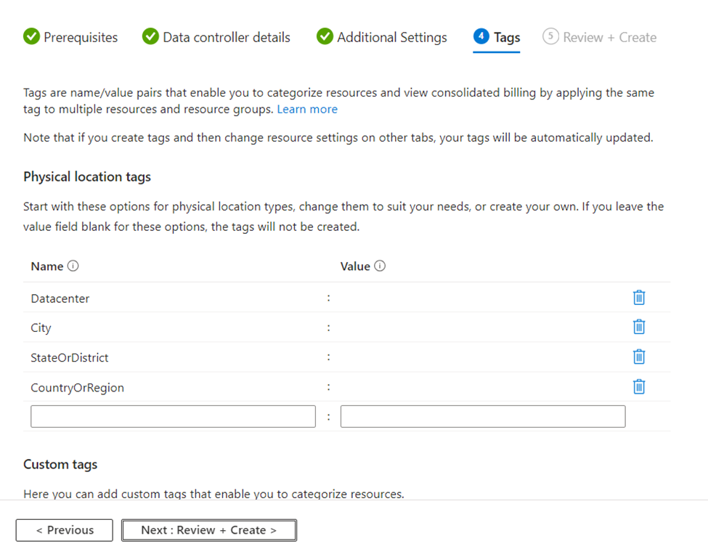Screen dimensions: 708x549
Task: Delete the City tag row
Action: (638, 327)
